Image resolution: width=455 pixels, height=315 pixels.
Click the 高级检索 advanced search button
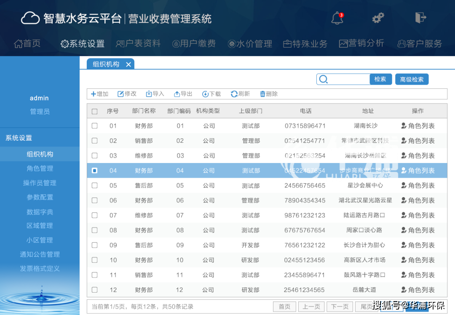click(412, 79)
